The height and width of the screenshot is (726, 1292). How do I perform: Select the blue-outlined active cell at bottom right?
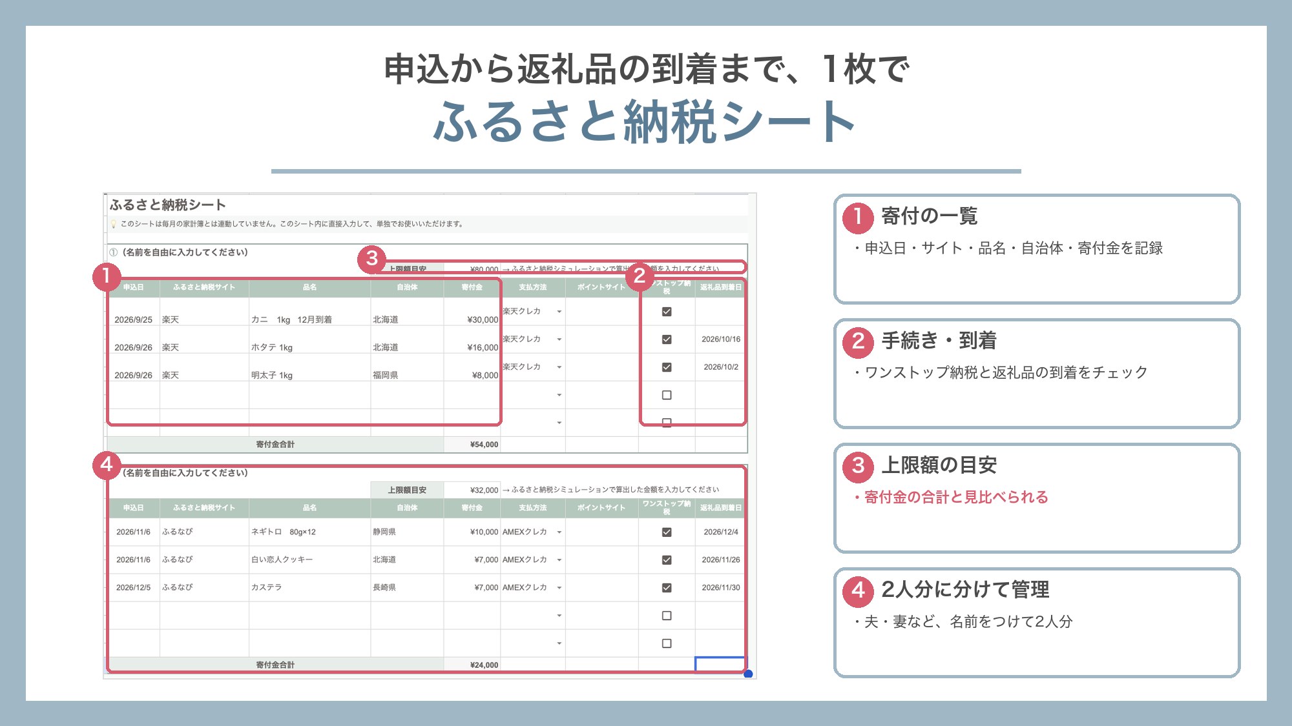720,665
